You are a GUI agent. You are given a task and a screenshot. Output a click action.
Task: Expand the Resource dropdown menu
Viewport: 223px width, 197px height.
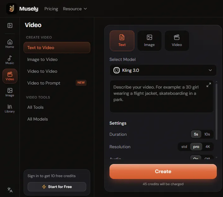pos(75,9)
